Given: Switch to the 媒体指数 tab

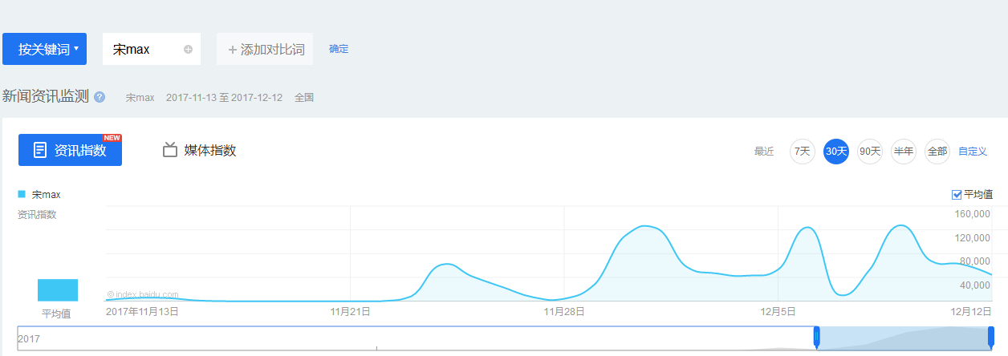Looking at the screenshot, I should 199,150.
